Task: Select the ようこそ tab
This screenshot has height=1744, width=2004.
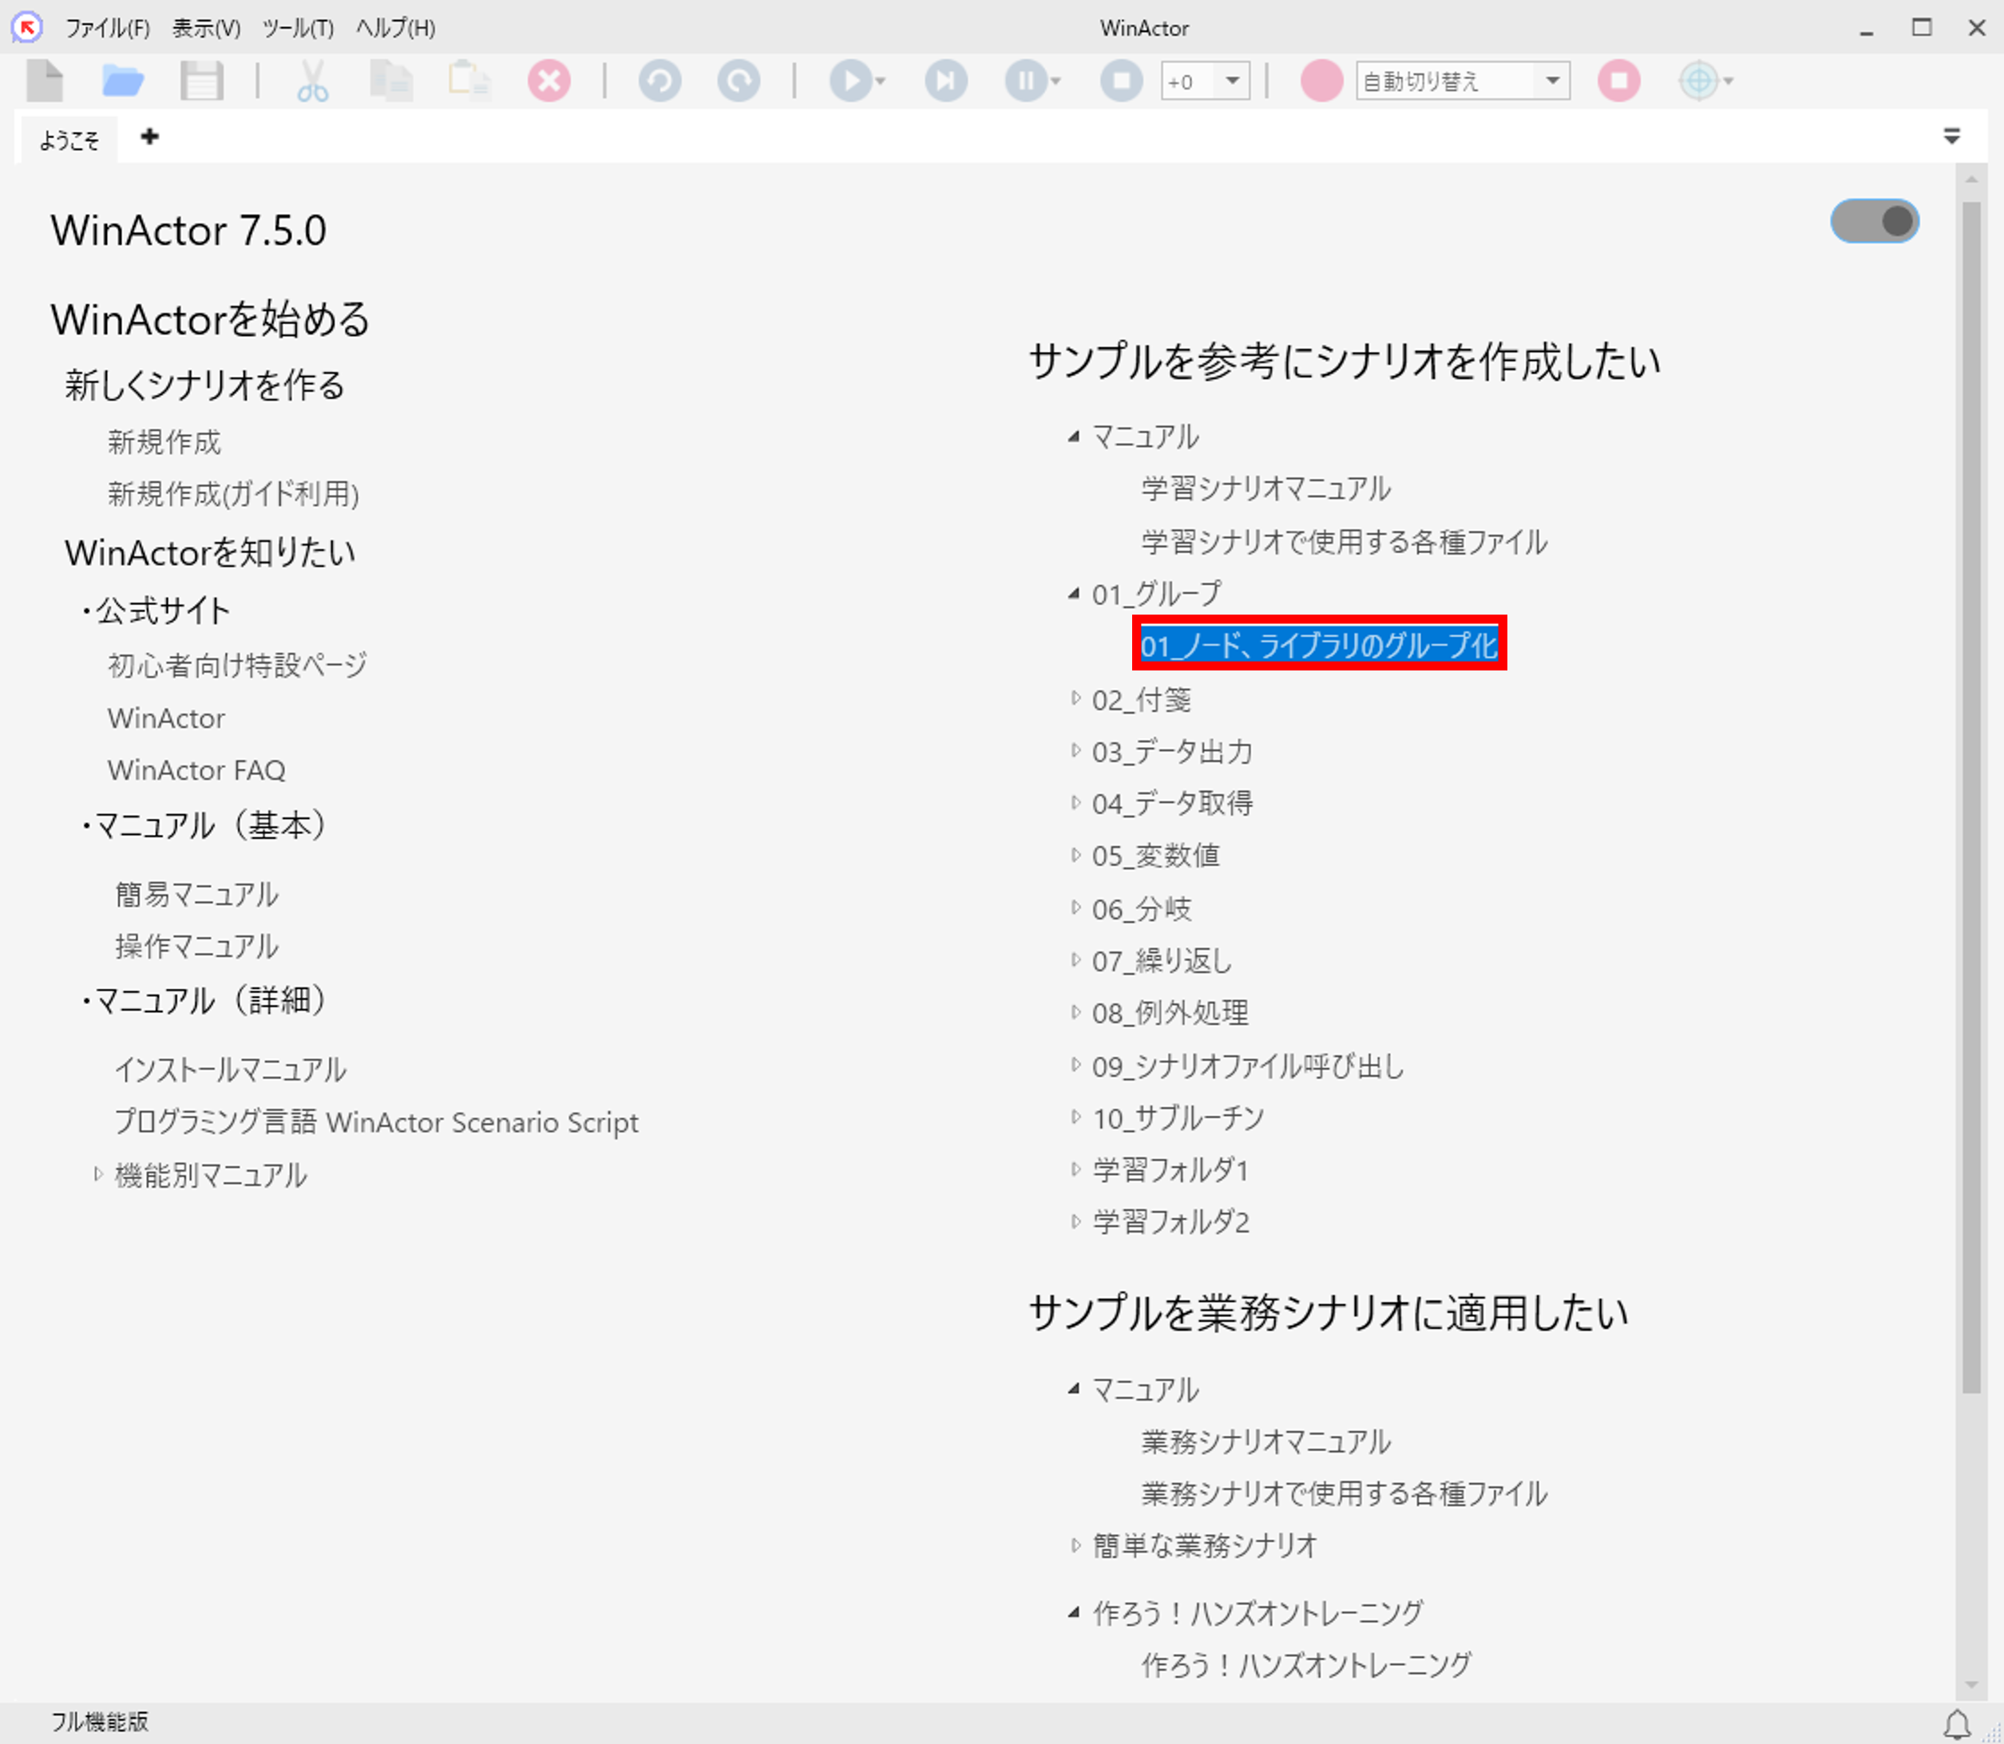Action: tap(68, 140)
